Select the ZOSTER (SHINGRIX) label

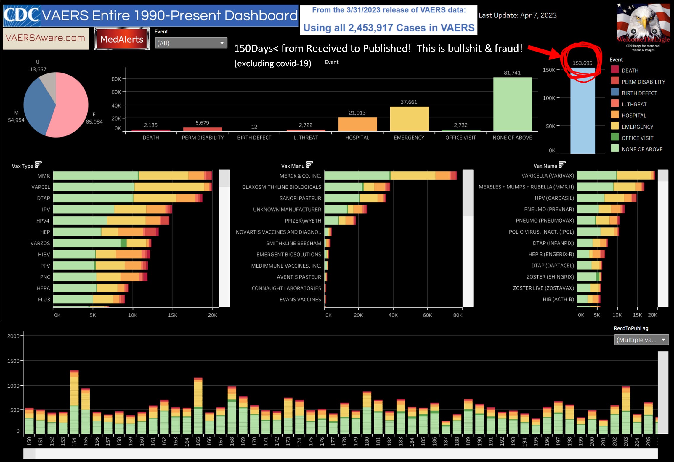click(550, 277)
